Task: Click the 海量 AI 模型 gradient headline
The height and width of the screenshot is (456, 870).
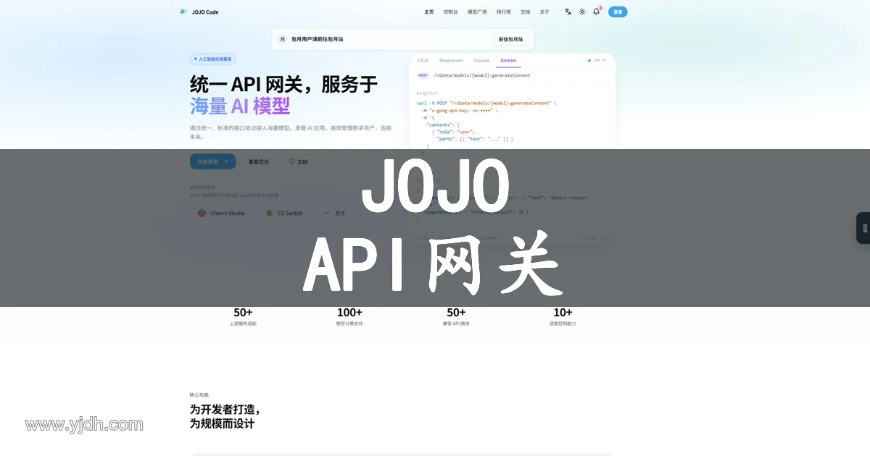Action: 240,106
